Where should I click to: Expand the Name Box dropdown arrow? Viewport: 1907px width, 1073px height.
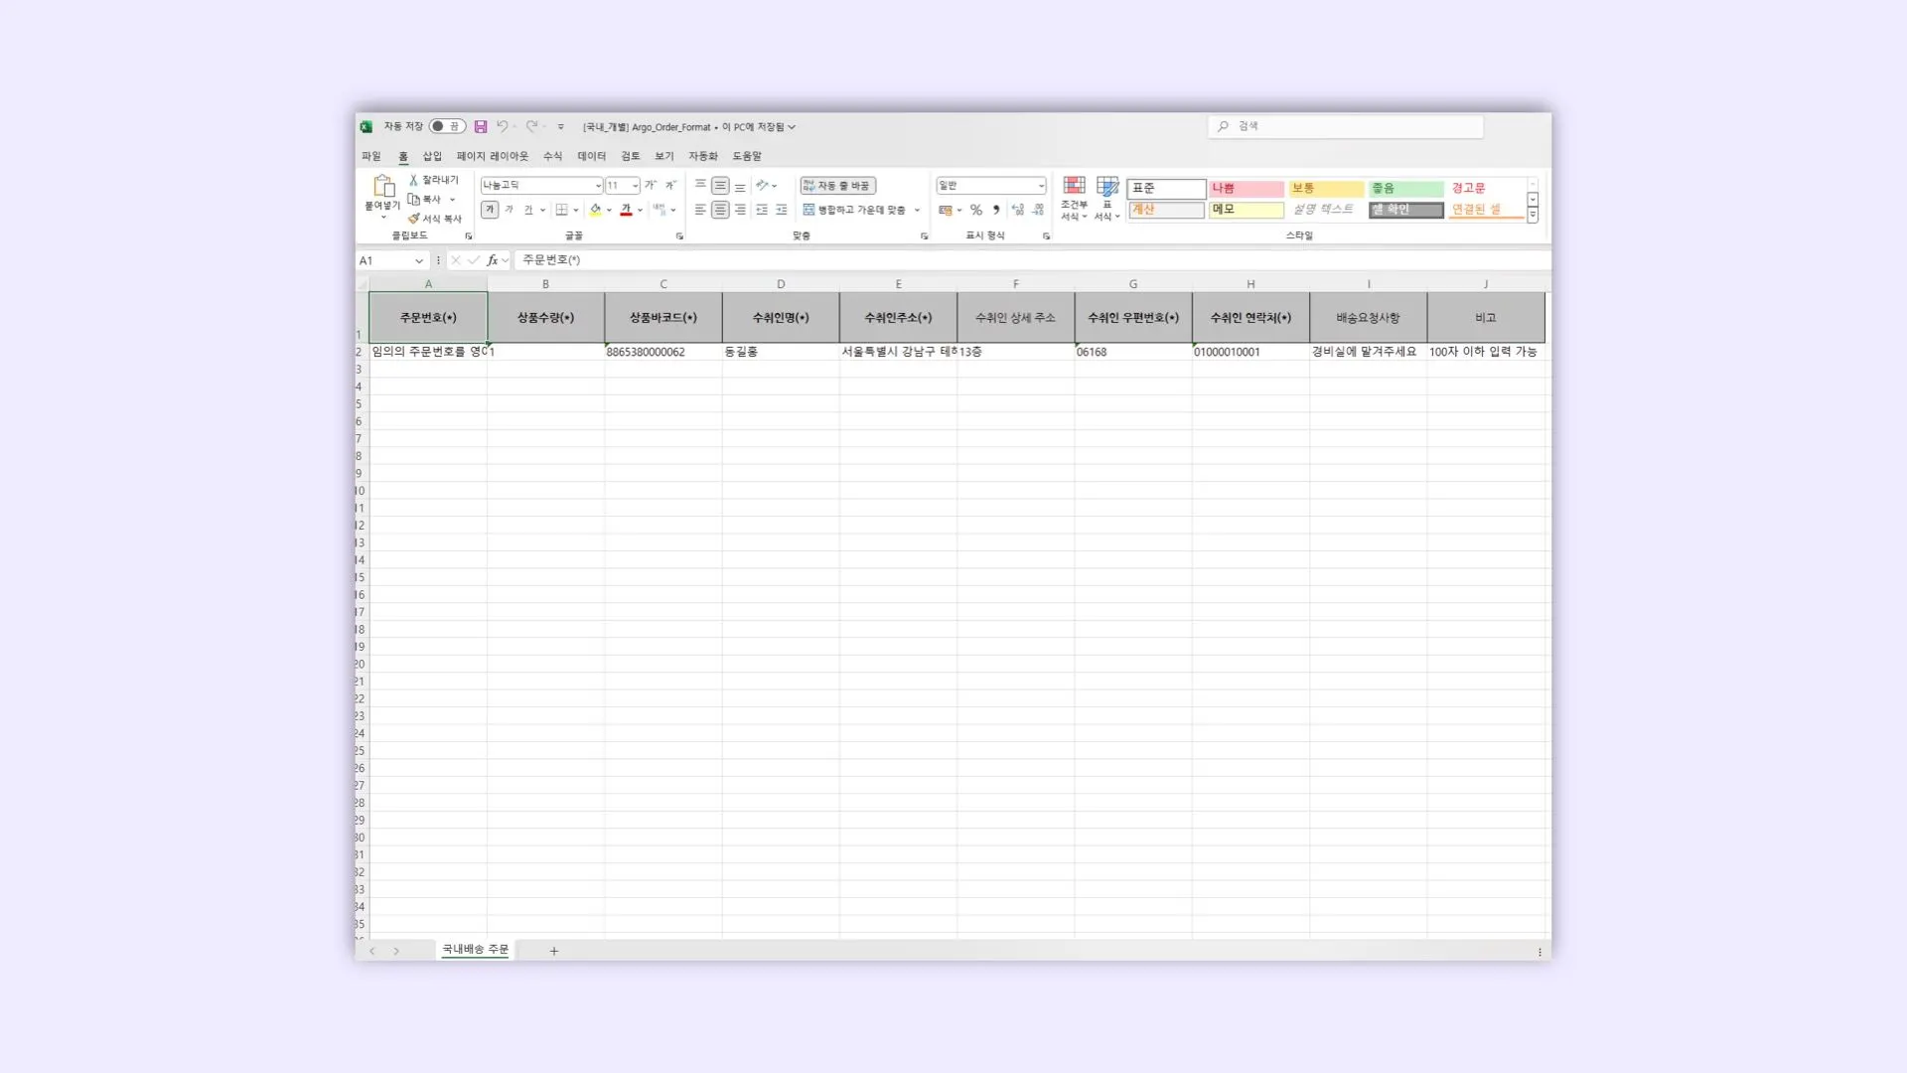pyautogui.click(x=419, y=260)
